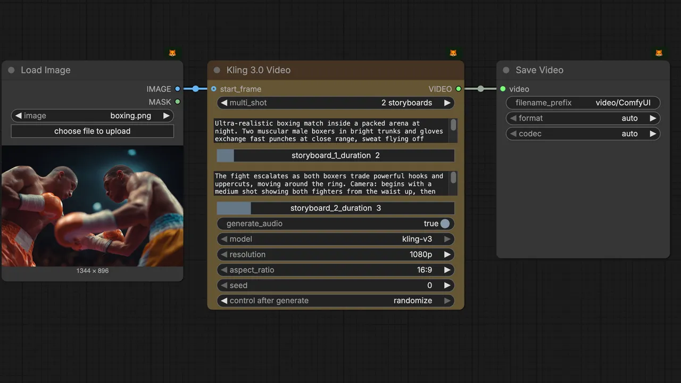
Task: Click the fox badge above Load Image node
Action: click(x=172, y=53)
